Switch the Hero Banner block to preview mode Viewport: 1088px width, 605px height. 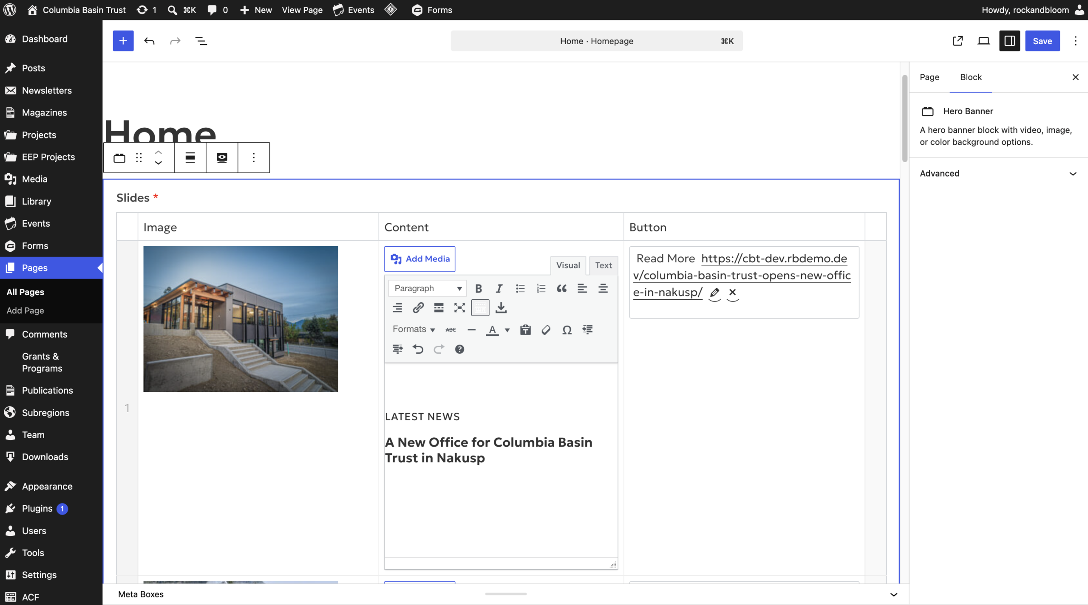pyautogui.click(x=222, y=158)
